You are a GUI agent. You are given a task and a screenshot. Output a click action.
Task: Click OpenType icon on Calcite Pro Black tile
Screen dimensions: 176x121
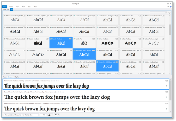(28, 39)
